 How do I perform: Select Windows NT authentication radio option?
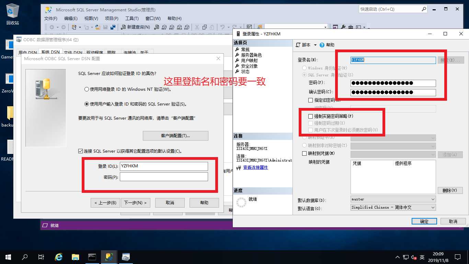(87, 89)
